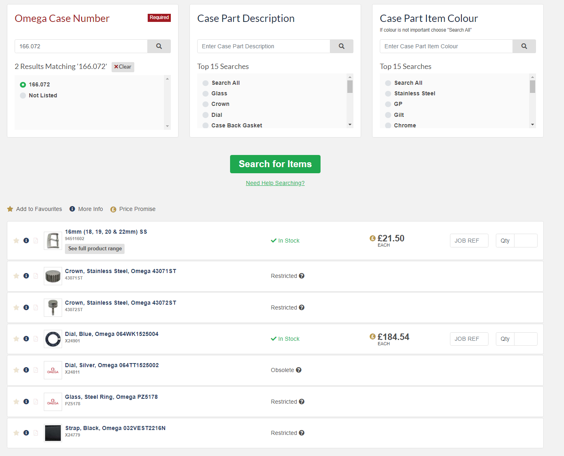The height and width of the screenshot is (456, 564).
Task: Select the GP colour radio option
Action: tap(388, 104)
